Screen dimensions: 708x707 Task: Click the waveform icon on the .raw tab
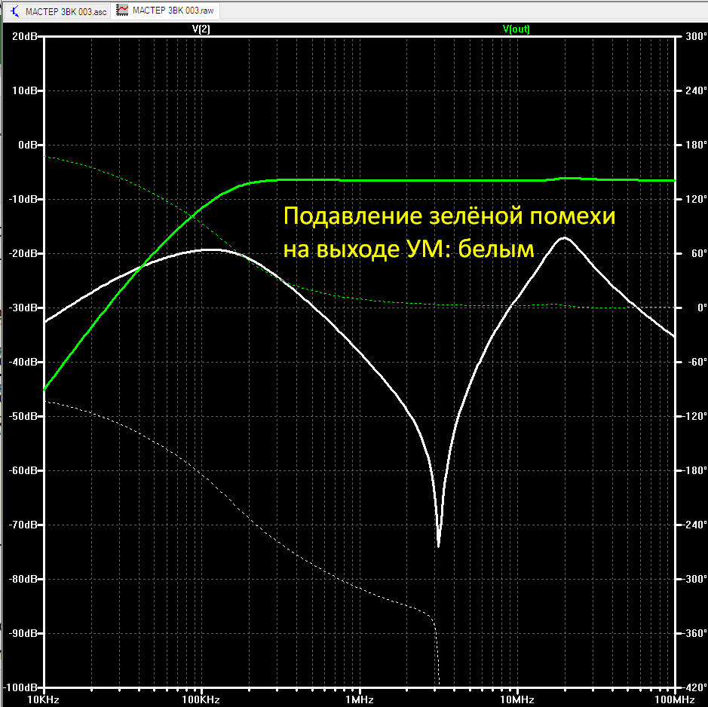point(122,10)
